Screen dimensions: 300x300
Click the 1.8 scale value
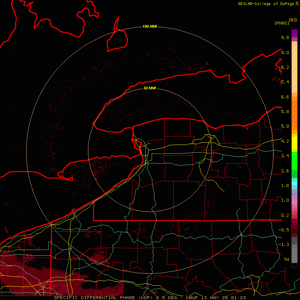coord(285,186)
